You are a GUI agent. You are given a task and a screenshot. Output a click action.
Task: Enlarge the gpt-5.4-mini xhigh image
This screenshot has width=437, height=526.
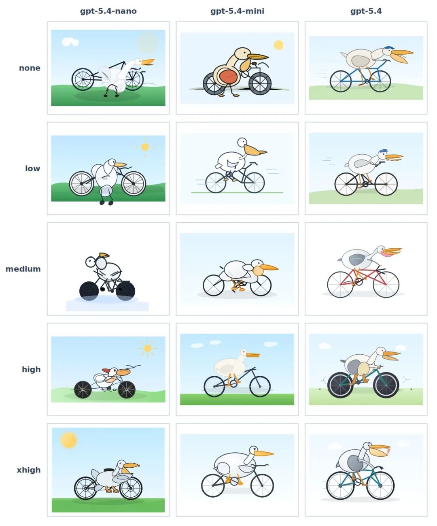[x=237, y=470]
